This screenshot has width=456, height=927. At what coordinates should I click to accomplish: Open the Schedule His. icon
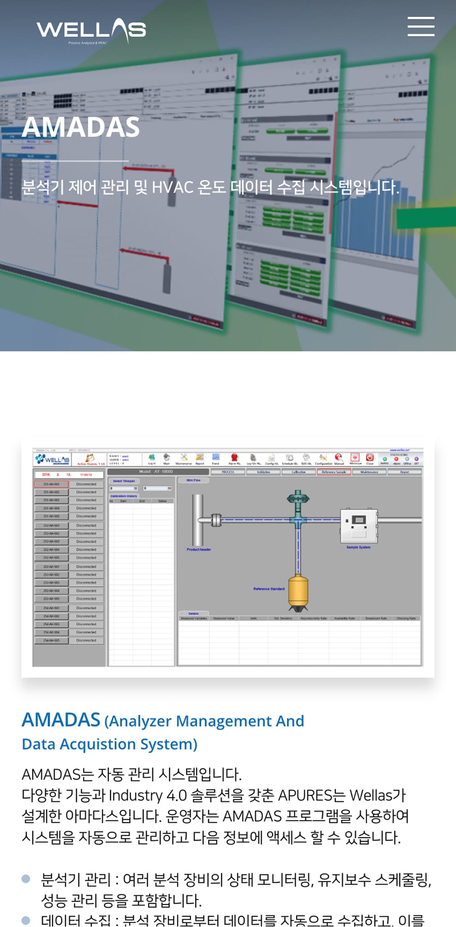[290, 459]
